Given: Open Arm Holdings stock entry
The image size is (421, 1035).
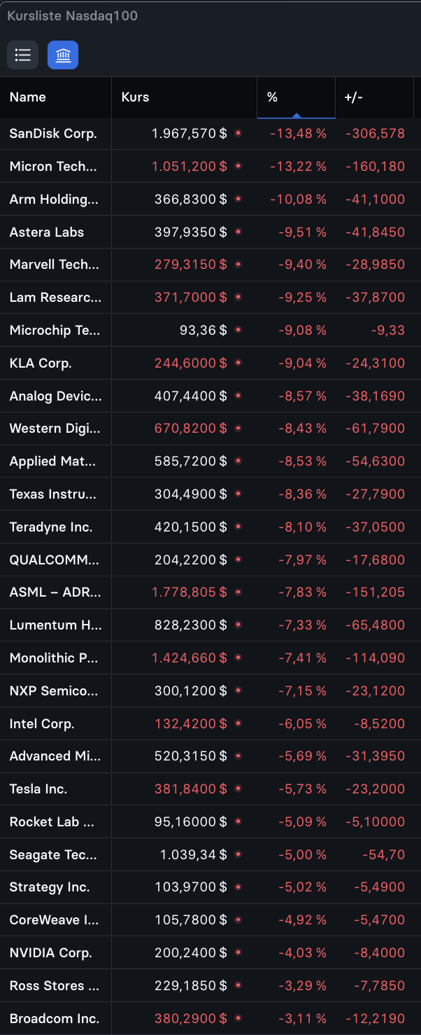Looking at the screenshot, I should tap(210, 200).
